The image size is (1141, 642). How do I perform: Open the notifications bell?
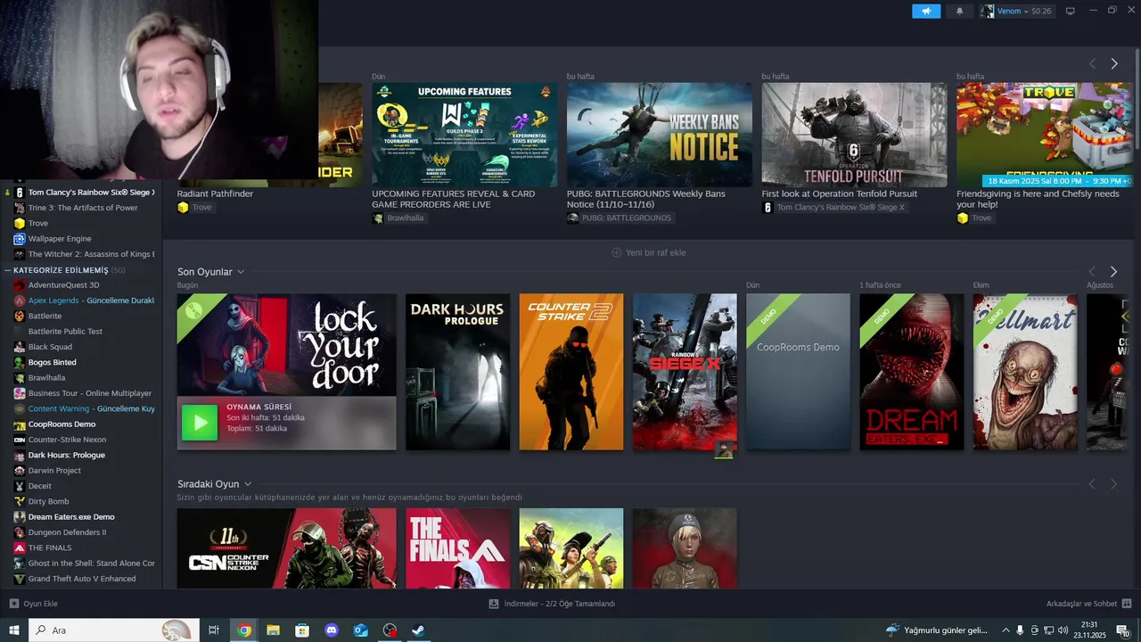(x=959, y=11)
